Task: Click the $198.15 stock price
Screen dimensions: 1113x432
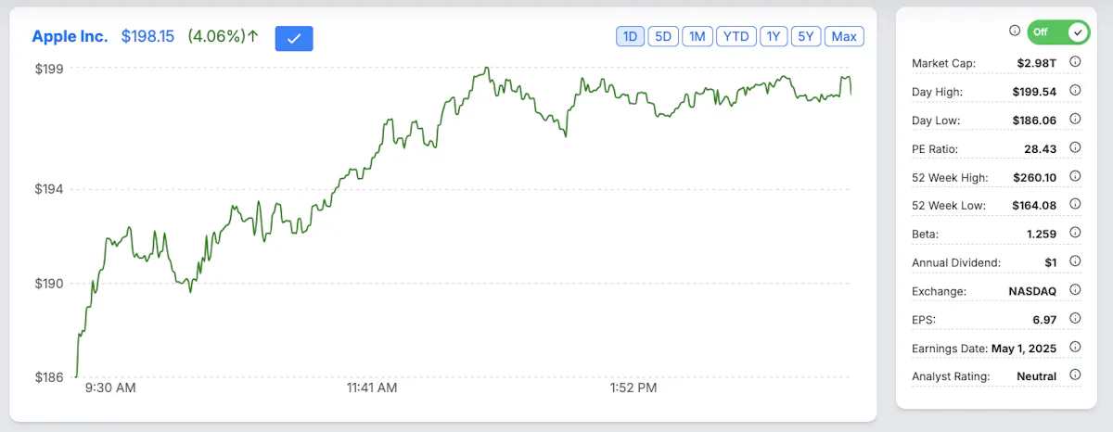Action: (147, 37)
